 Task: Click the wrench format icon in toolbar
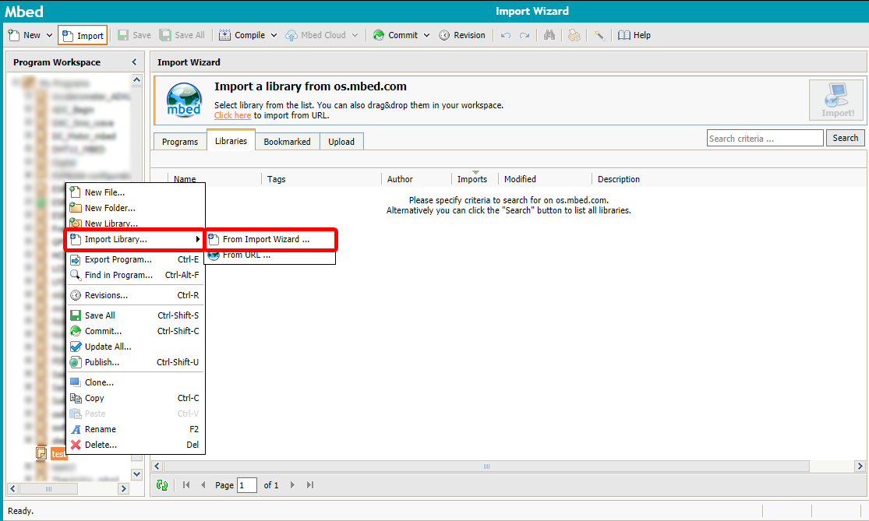pyautogui.click(x=599, y=35)
